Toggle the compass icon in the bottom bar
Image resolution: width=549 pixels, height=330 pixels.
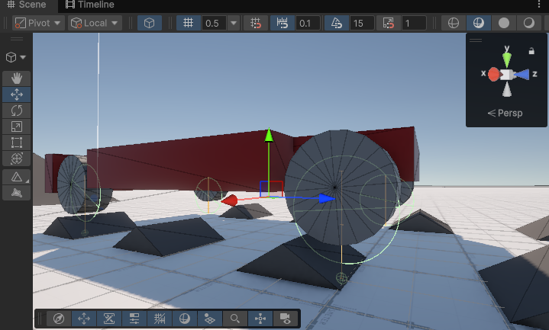[59, 319]
